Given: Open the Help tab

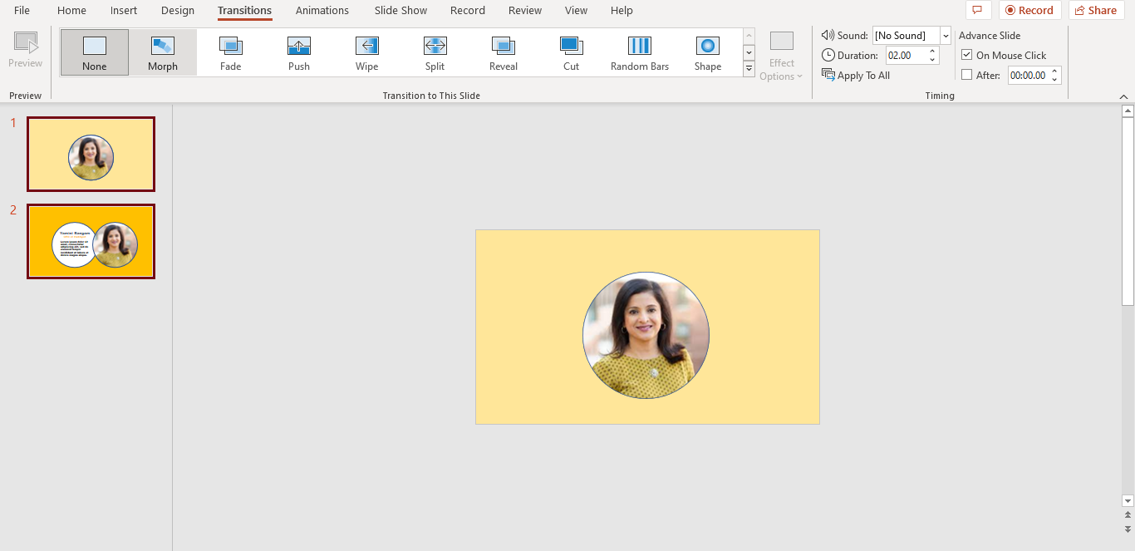Looking at the screenshot, I should (622, 10).
